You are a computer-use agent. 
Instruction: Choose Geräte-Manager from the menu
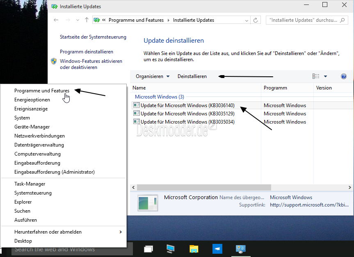32,127
